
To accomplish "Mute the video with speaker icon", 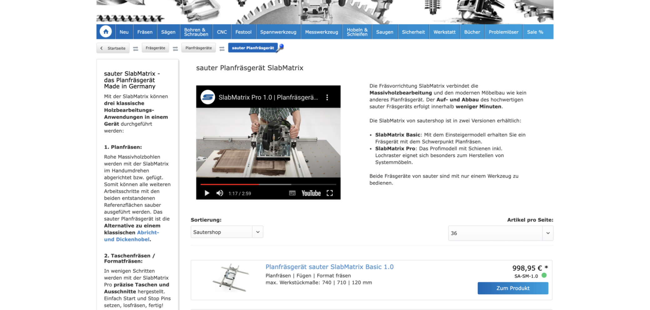I will coord(220,193).
